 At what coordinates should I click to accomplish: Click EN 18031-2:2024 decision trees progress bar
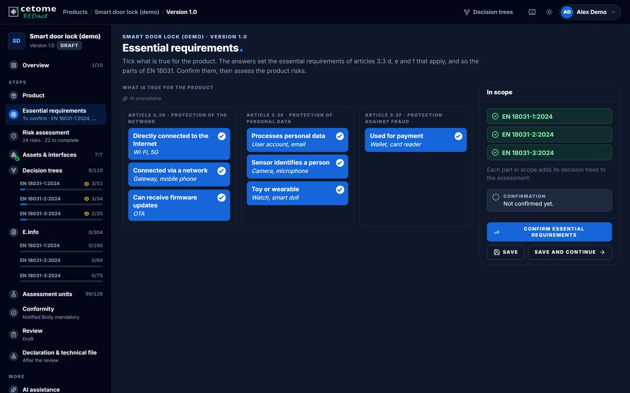coord(61,204)
